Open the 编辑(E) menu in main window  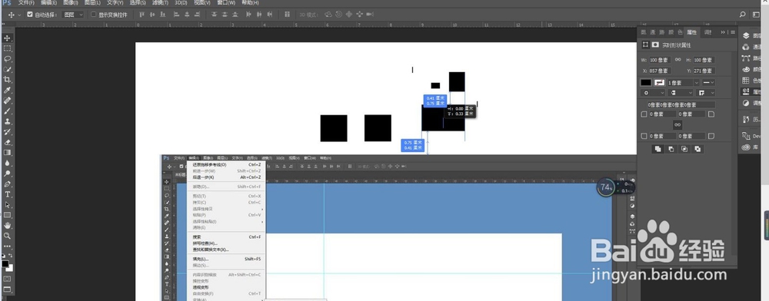click(48, 2)
